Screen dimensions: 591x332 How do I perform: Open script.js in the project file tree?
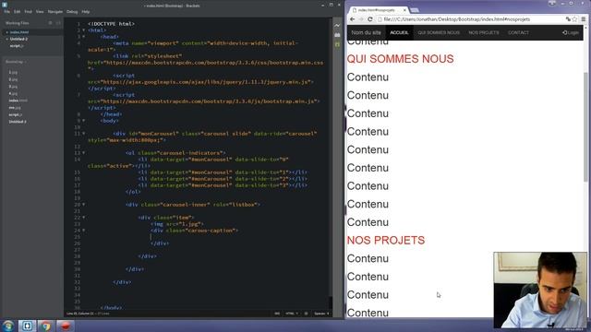click(x=16, y=114)
